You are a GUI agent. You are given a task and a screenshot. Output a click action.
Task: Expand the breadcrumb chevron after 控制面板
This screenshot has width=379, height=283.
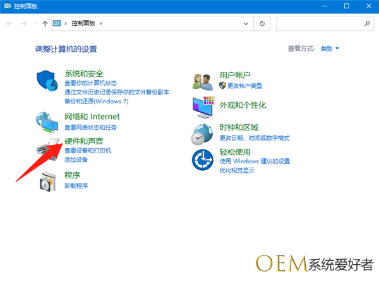point(100,23)
